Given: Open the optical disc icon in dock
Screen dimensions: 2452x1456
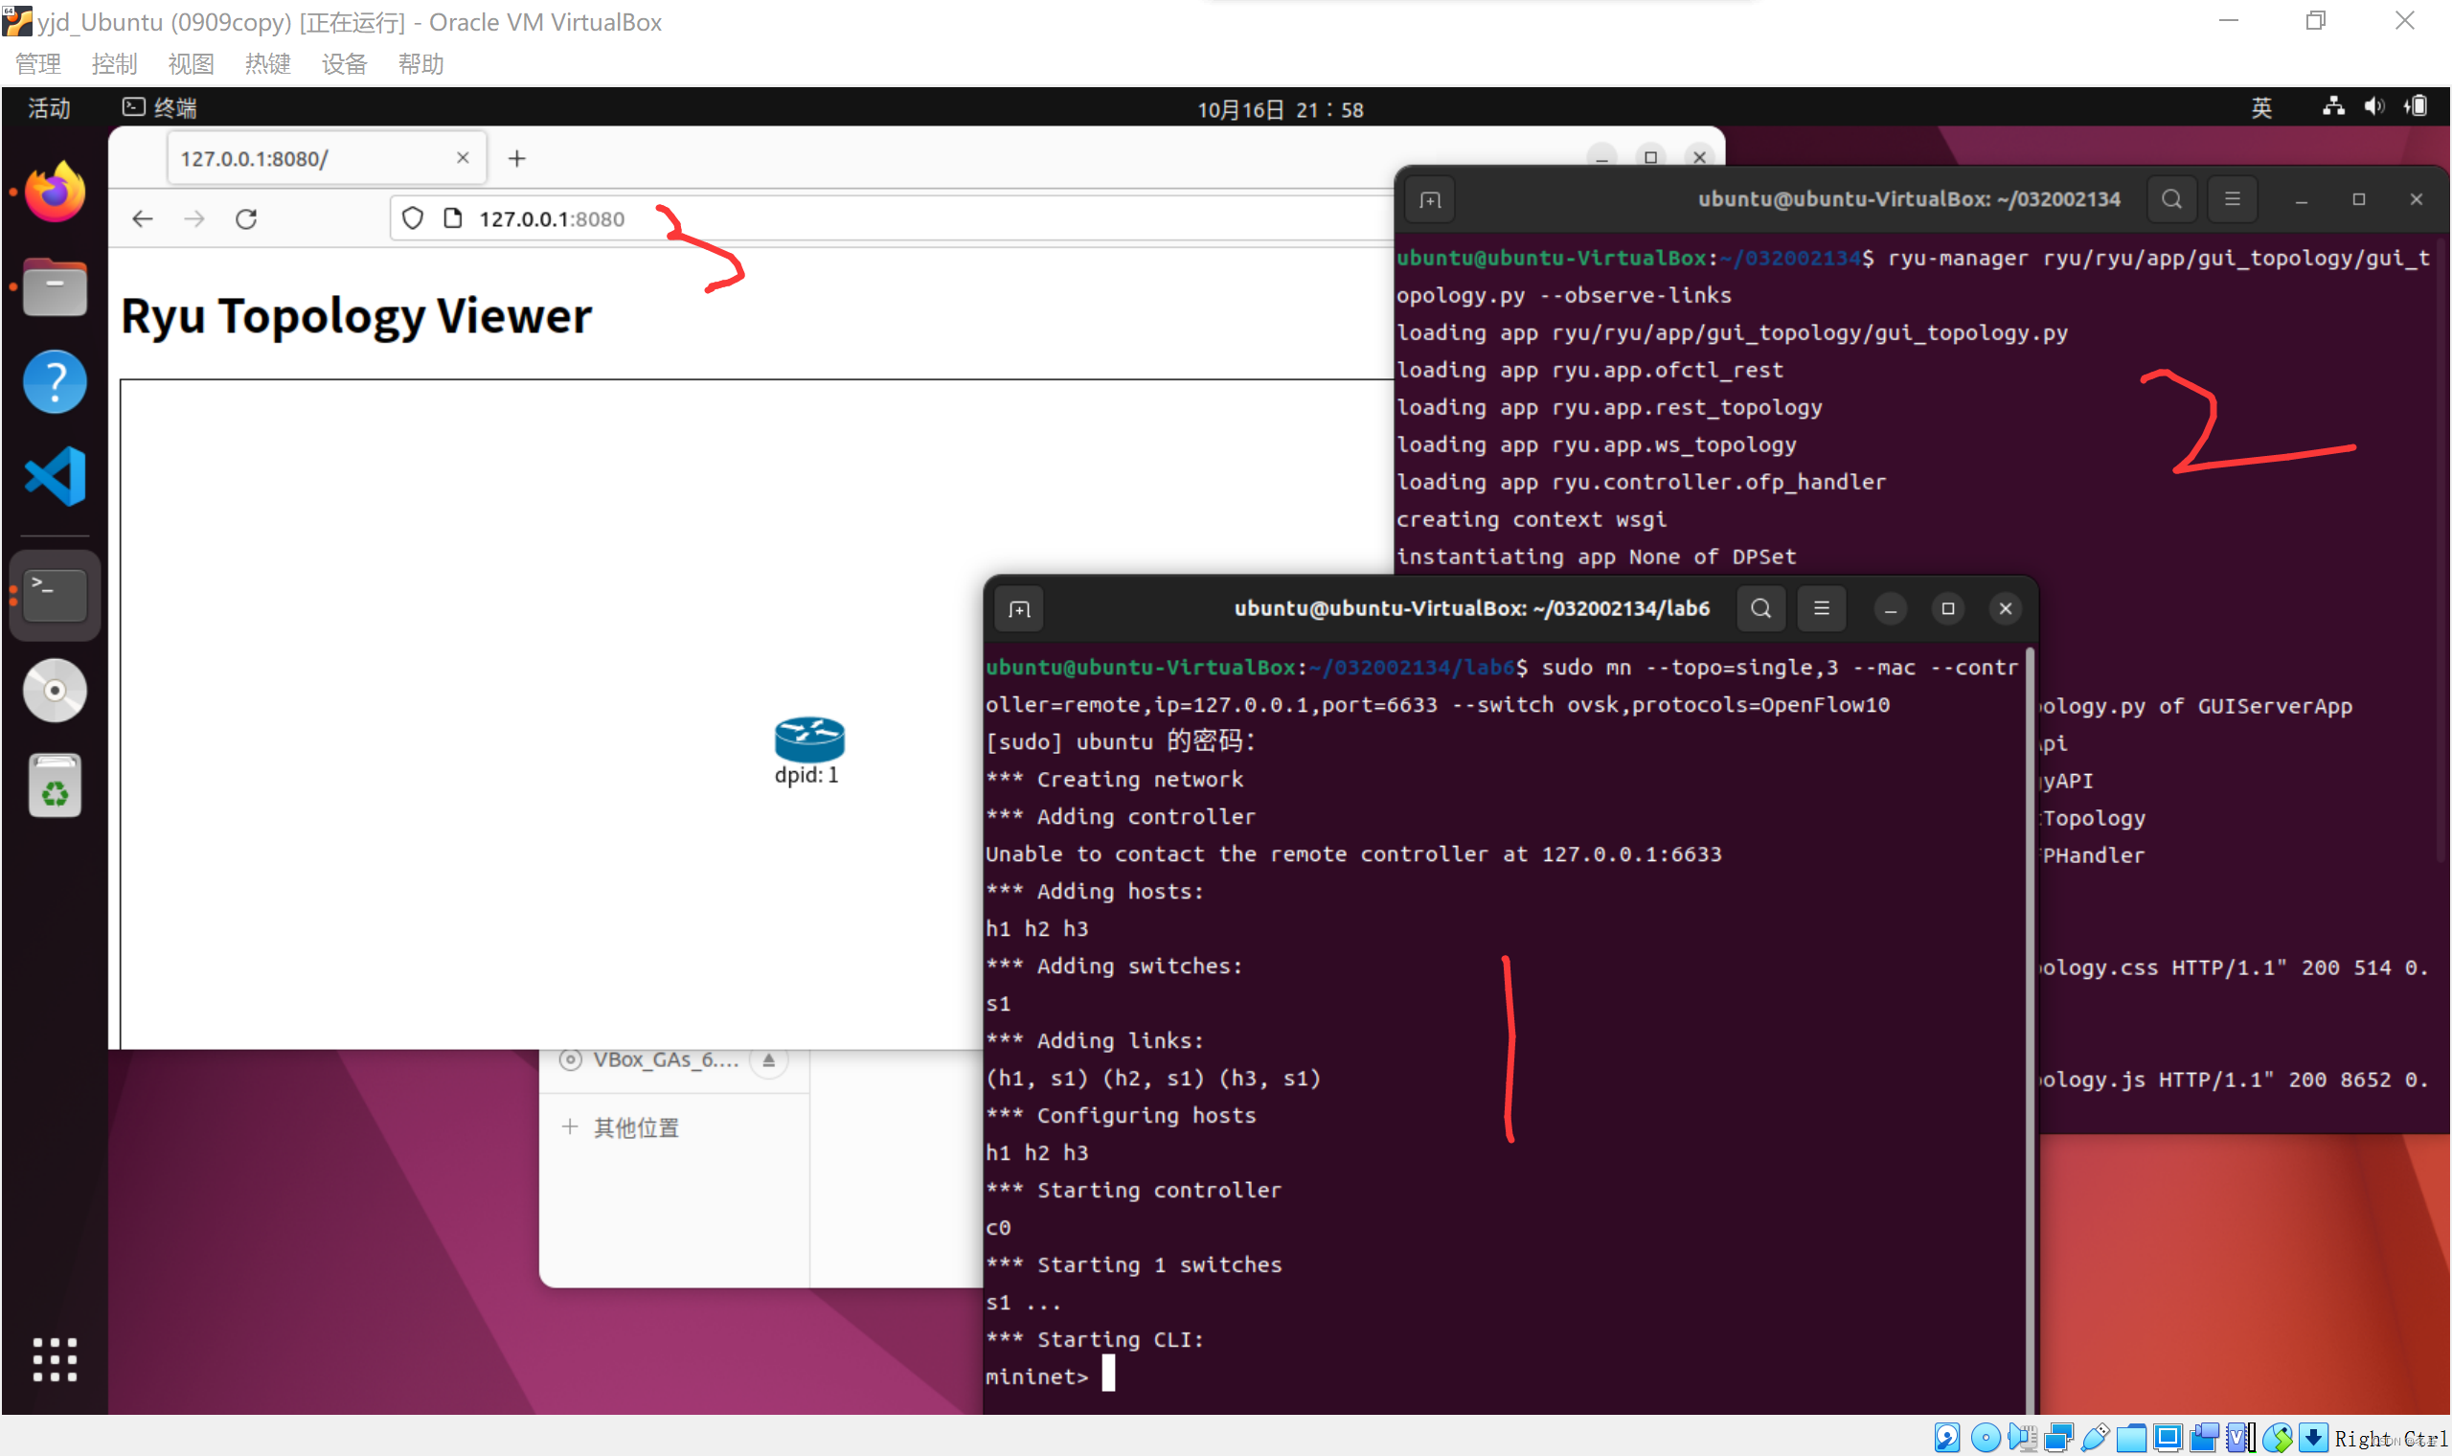Looking at the screenshot, I should pyautogui.click(x=55, y=691).
